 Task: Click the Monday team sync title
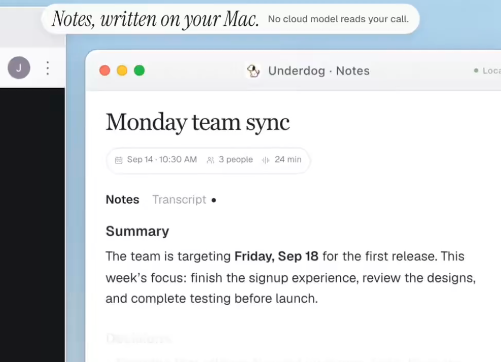pos(197,122)
